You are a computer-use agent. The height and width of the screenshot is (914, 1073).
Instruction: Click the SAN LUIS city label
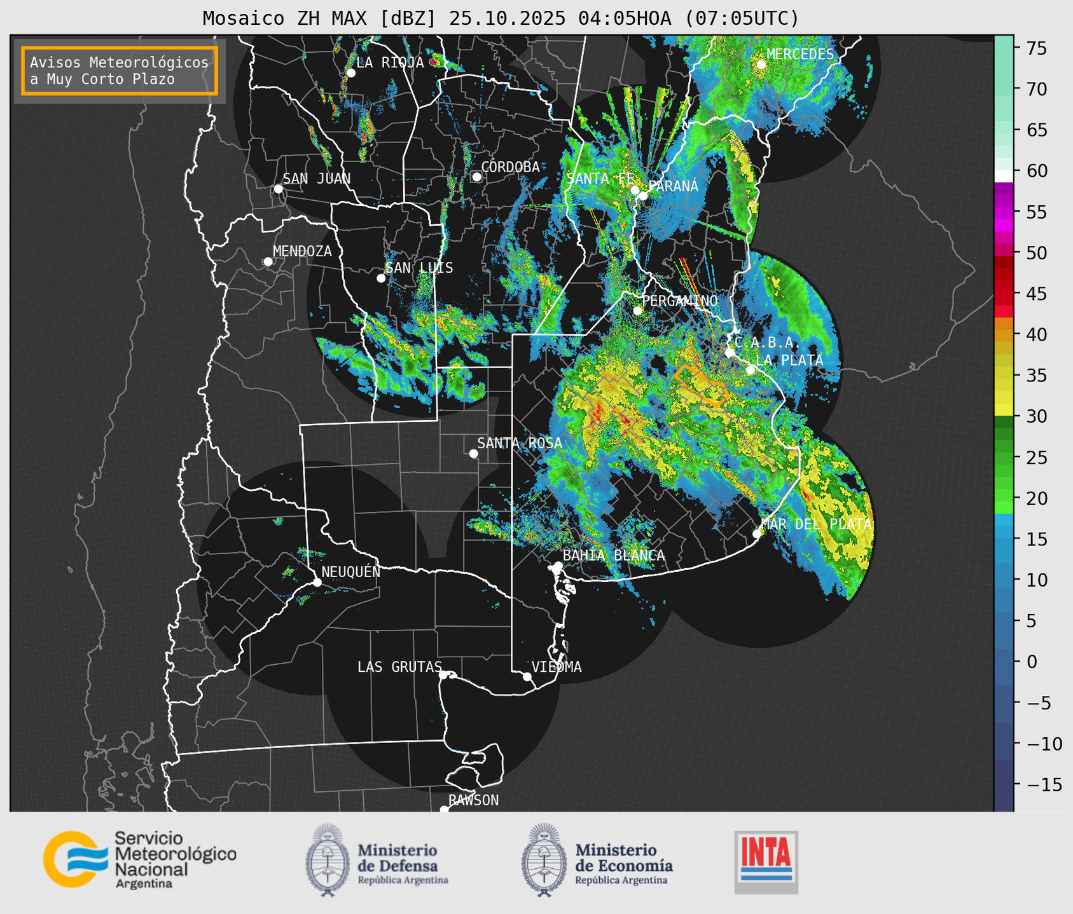pyautogui.click(x=419, y=268)
